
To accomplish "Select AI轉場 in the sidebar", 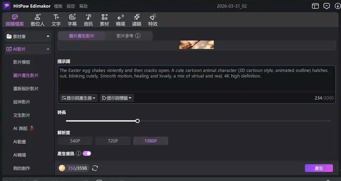I will pyautogui.click(x=20, y=155).
